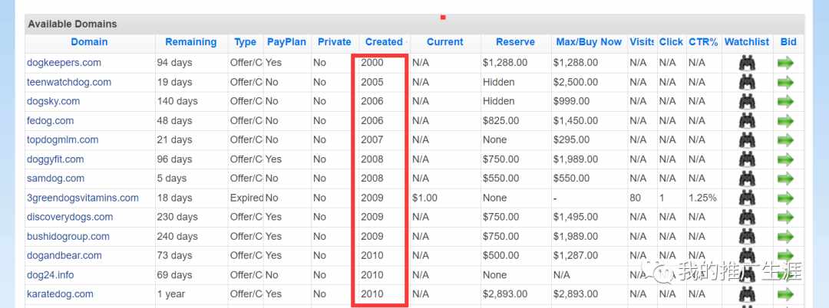Click green bid arrow for samdog.com

[x=786, y=179]
